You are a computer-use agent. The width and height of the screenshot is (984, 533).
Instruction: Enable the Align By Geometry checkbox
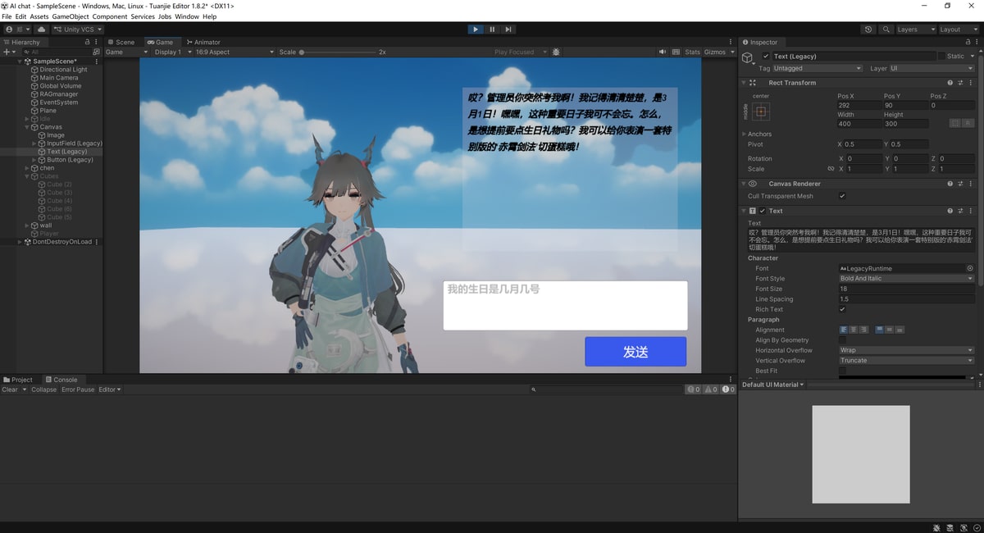pyautogui.click(x=842, y=339)
